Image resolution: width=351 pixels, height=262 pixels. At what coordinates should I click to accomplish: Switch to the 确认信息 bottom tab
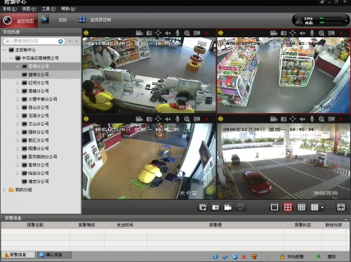tap(54, 254)
